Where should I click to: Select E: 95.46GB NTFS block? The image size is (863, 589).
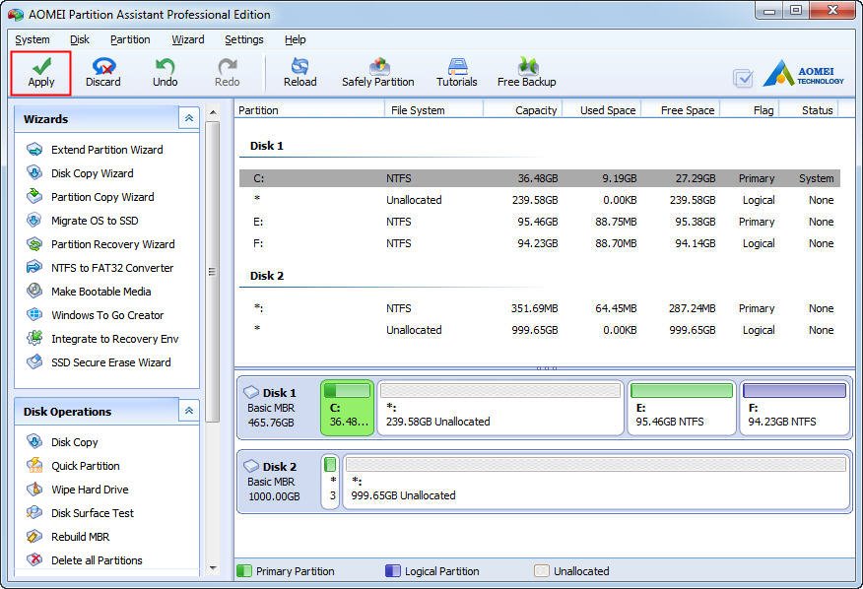(682, 408)
